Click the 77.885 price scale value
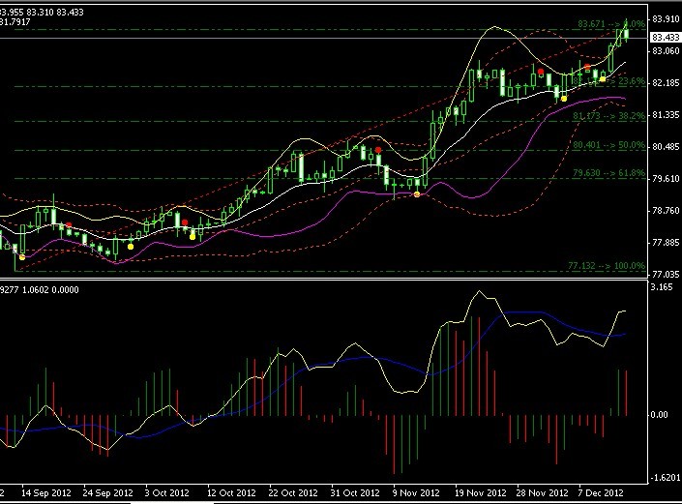682x504 pixels. [666, 242]
